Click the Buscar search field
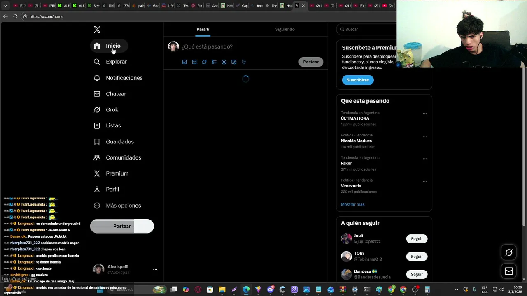This screenshot has height=296, width=527. pos(366,30)
